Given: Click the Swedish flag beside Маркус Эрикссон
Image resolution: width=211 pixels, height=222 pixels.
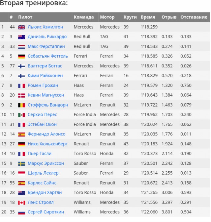Looking at the screenshot, I should [x=21, y=164].
